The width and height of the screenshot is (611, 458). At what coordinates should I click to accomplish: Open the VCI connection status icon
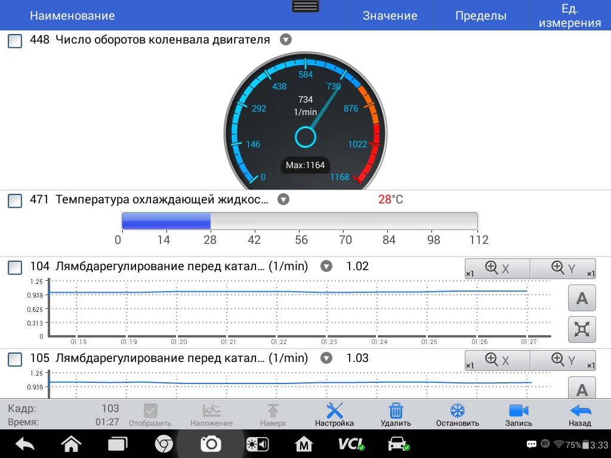(x=351, y=444)
